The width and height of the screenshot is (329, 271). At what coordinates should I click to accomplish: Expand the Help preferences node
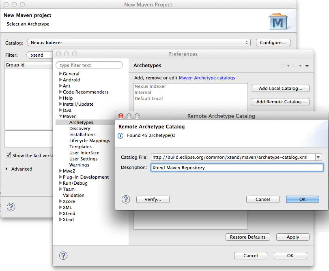pos(60,98)
